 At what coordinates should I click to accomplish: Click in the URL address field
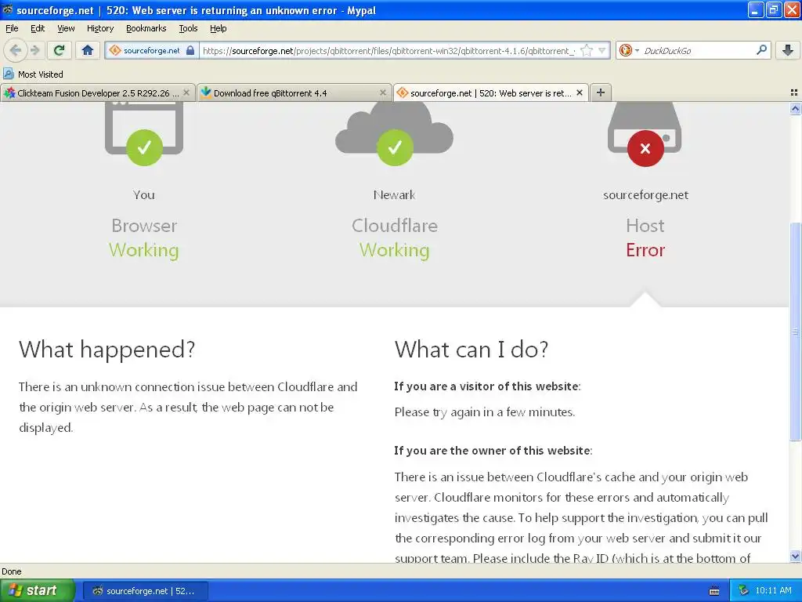388,50
